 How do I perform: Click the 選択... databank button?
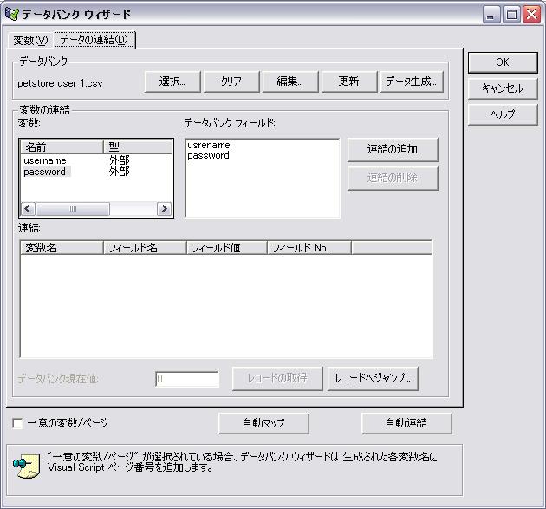(x=172, y=82)
